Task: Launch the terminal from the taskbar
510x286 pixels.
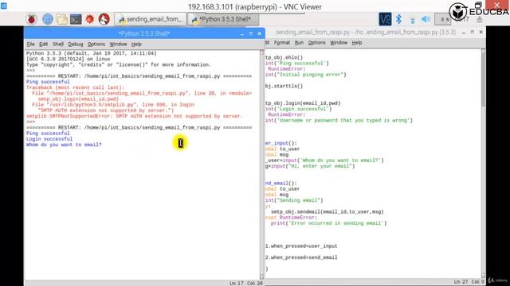Action: 76,19
